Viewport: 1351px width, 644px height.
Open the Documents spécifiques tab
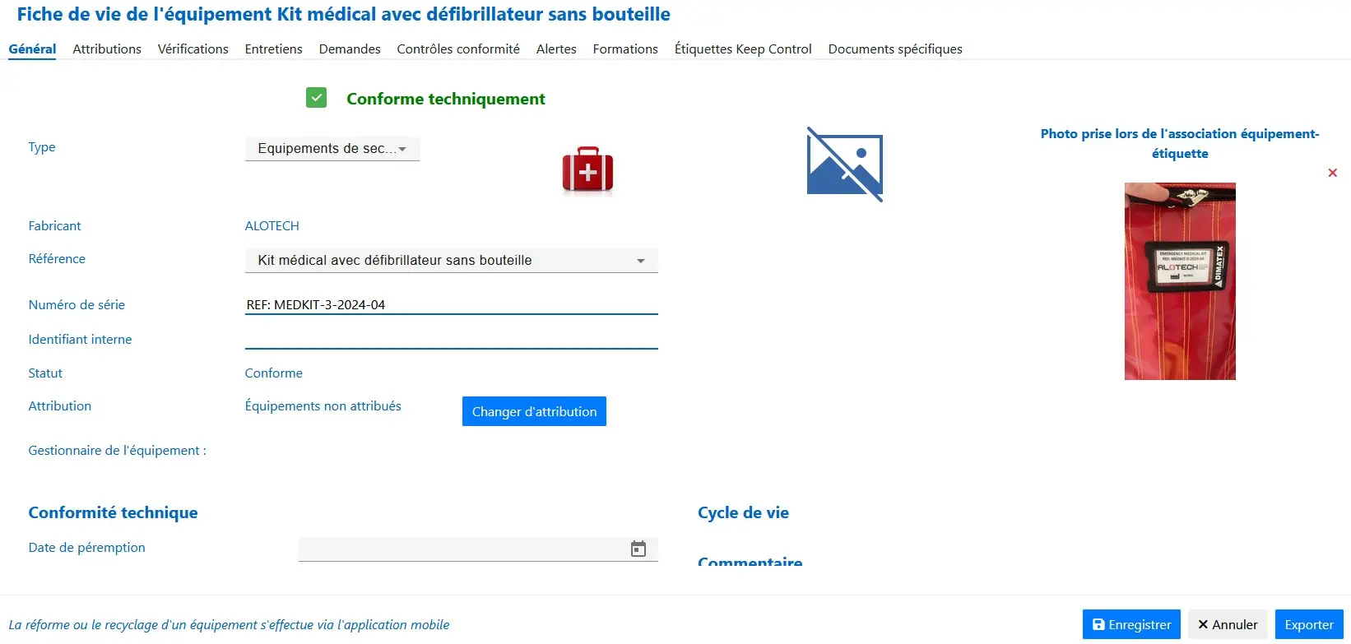(894, 49)
